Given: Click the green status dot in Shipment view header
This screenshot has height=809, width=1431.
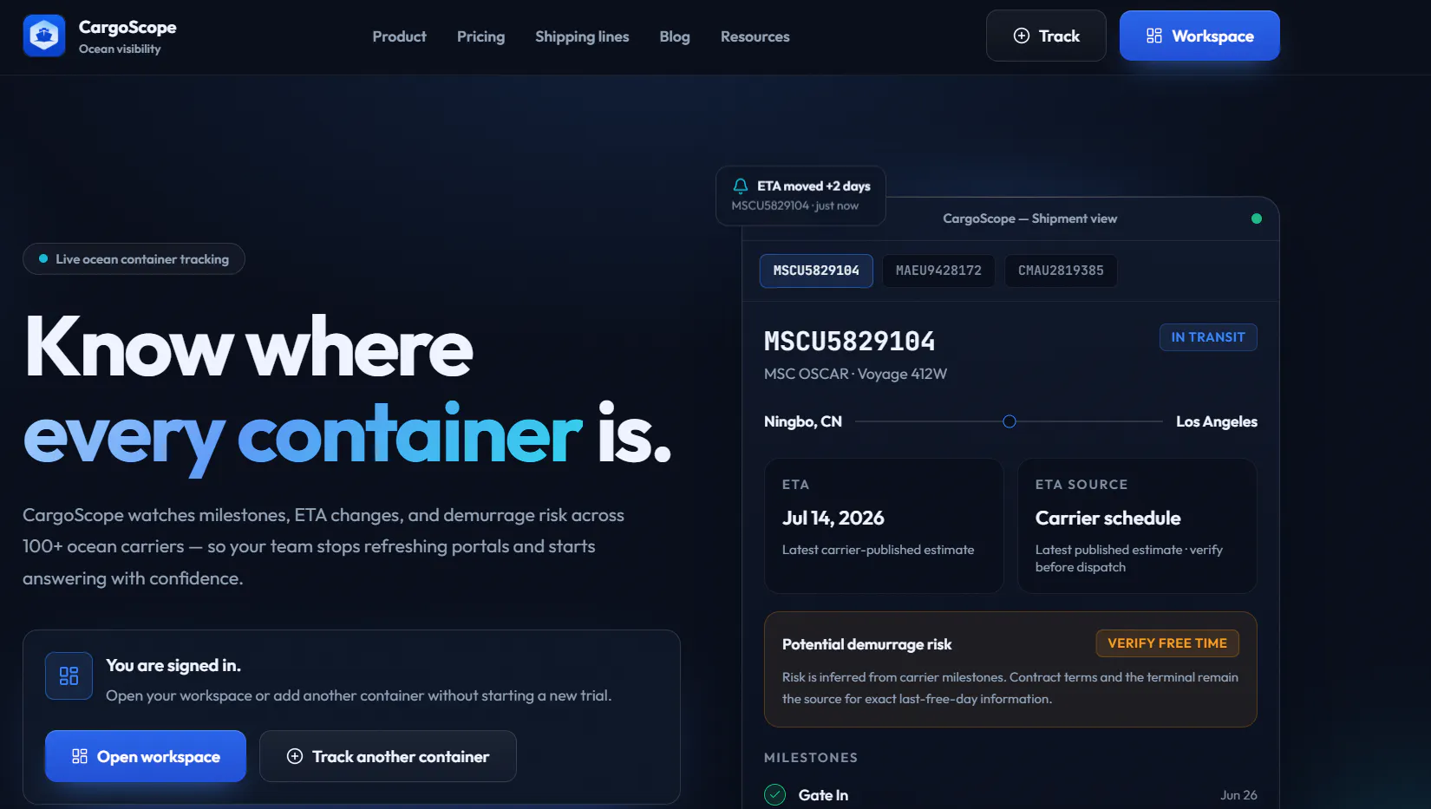Looking at the screenshot, I should click(x=1257, y=219).
